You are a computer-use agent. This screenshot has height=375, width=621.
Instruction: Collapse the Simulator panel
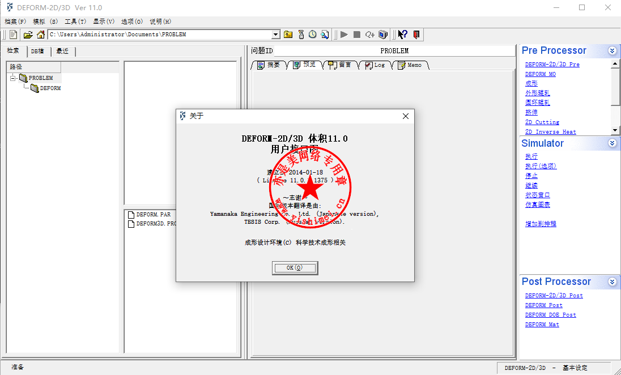613,143
